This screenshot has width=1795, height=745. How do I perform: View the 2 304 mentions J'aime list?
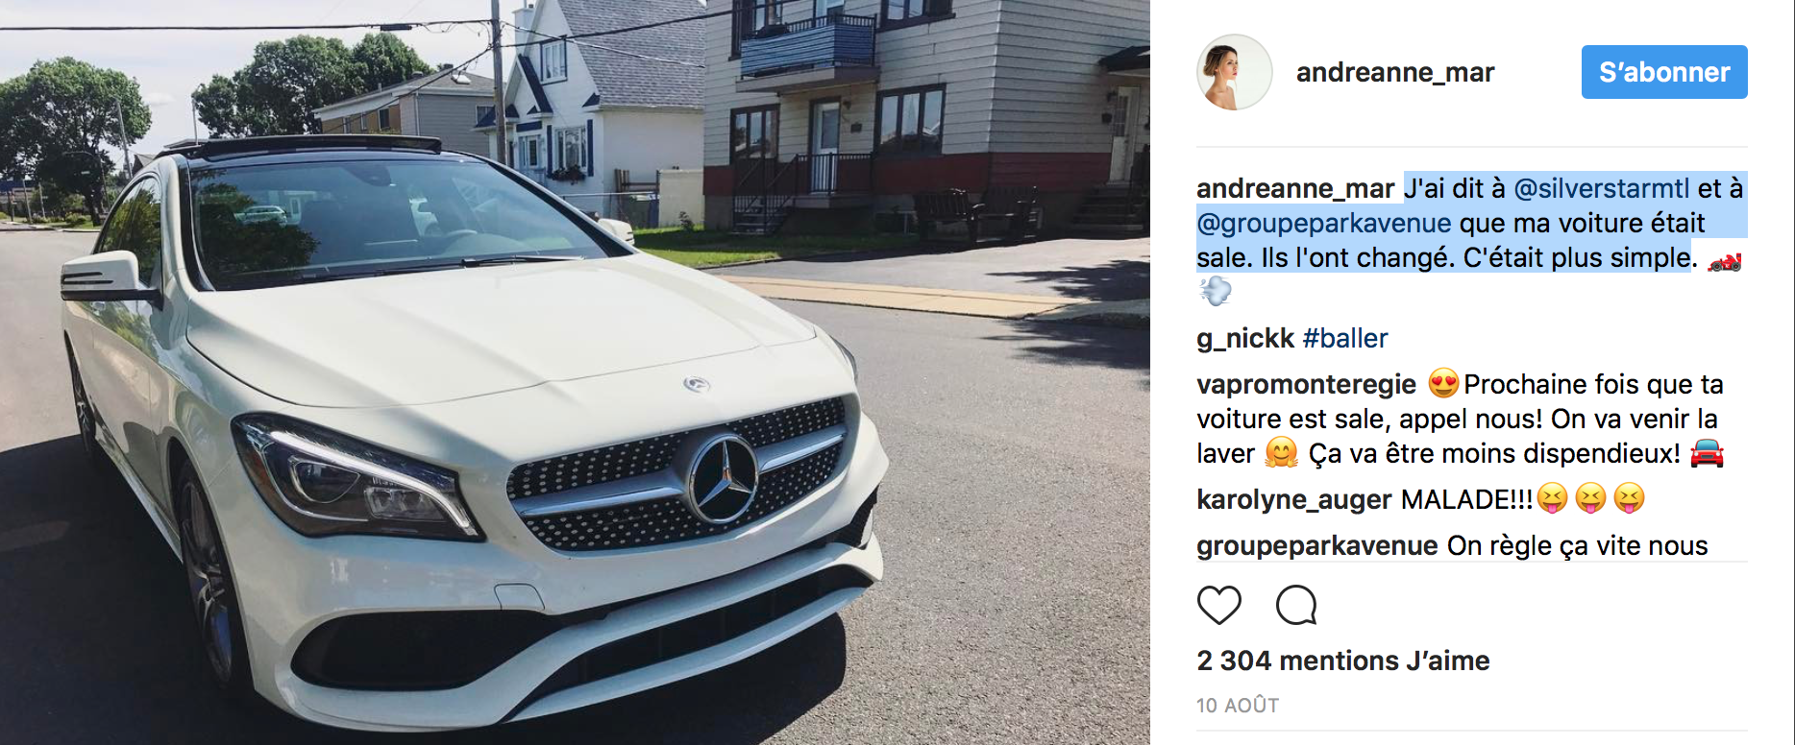click(x=1343, y=661)
